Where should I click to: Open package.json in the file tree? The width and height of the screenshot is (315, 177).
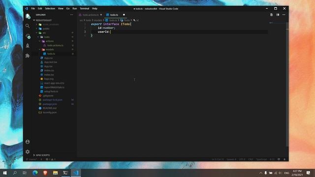pyautogui.click(x=50, y=104)
